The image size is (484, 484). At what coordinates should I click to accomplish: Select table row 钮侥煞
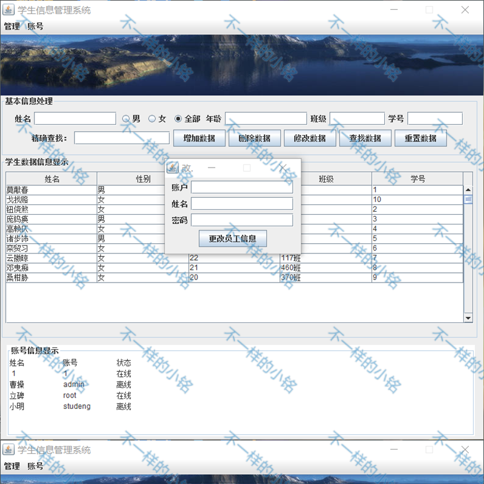coord(235,209)
